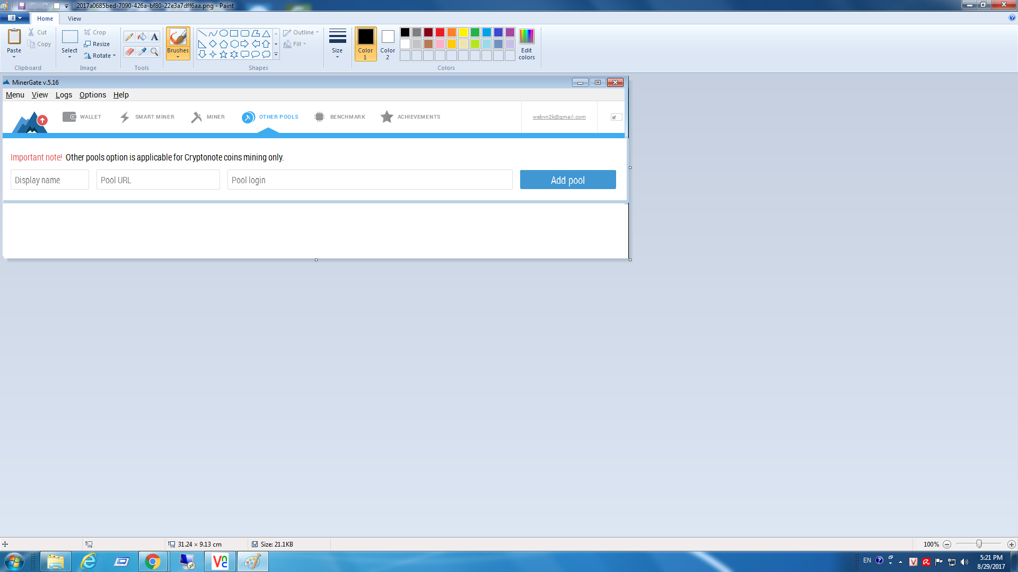Switch to the View ribbon tab
This screenshot has height=572, width=1018.
pyautogui.click(x=74, y=19)
